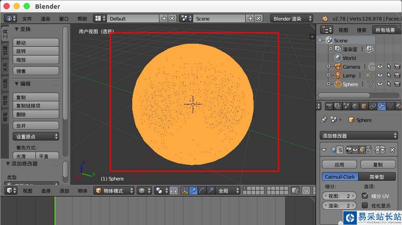402x225 pixels.
Task: Click the Blender logo next to version info
Action: 324,18
